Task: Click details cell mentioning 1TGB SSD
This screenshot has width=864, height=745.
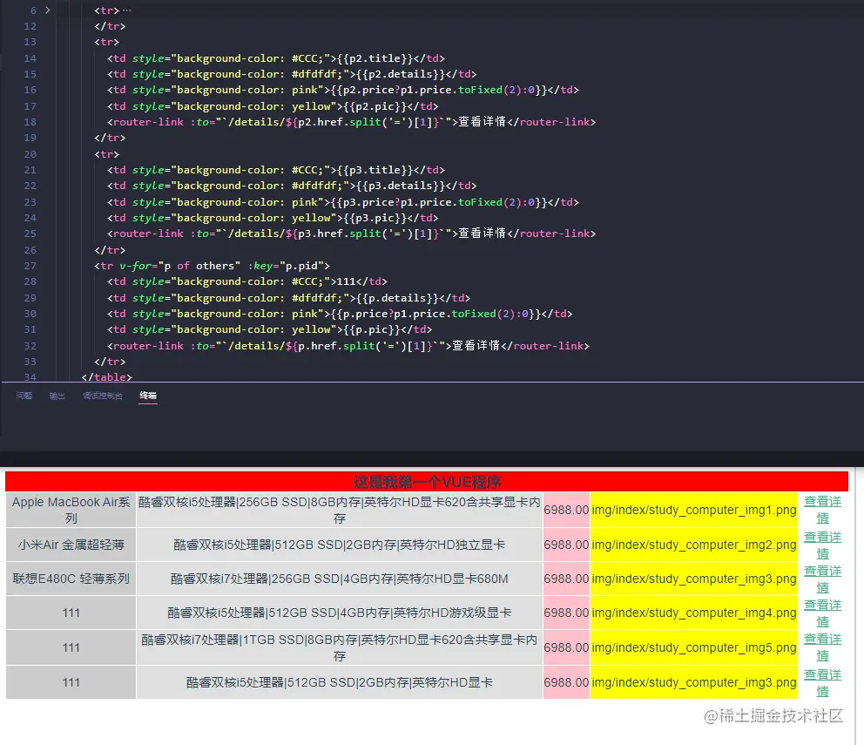Action: coord(340,647)
